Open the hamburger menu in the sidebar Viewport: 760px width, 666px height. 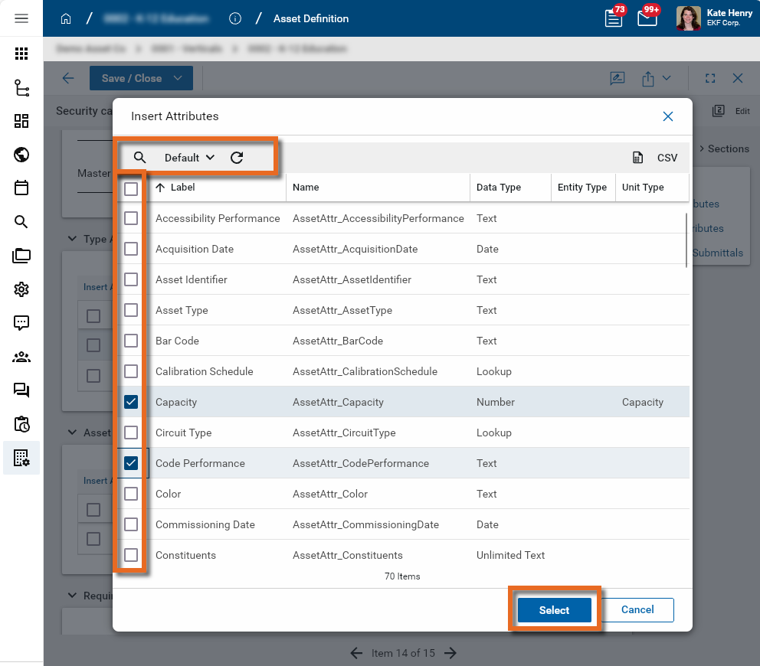click(21, 18)
